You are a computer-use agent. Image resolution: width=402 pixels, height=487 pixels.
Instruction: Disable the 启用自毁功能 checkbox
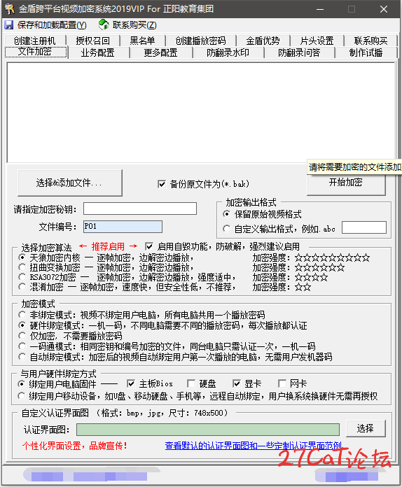(x=149, y=246)
